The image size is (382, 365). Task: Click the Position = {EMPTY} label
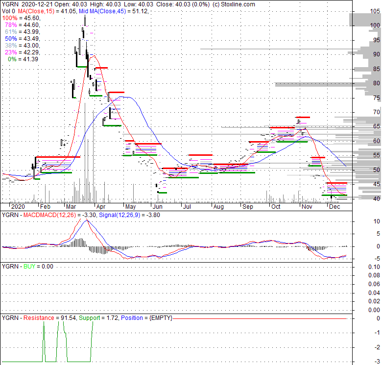146,318
